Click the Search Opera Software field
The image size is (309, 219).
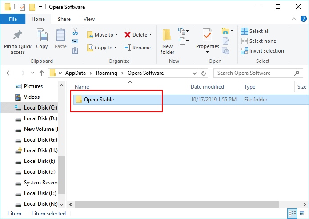pyautogui.click(x=253, y=73)
